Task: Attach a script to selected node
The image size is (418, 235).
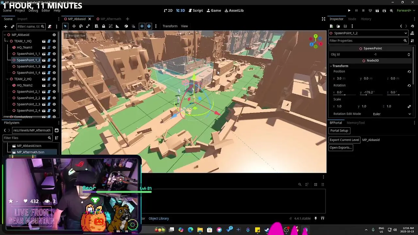Action: click(50, 26)
